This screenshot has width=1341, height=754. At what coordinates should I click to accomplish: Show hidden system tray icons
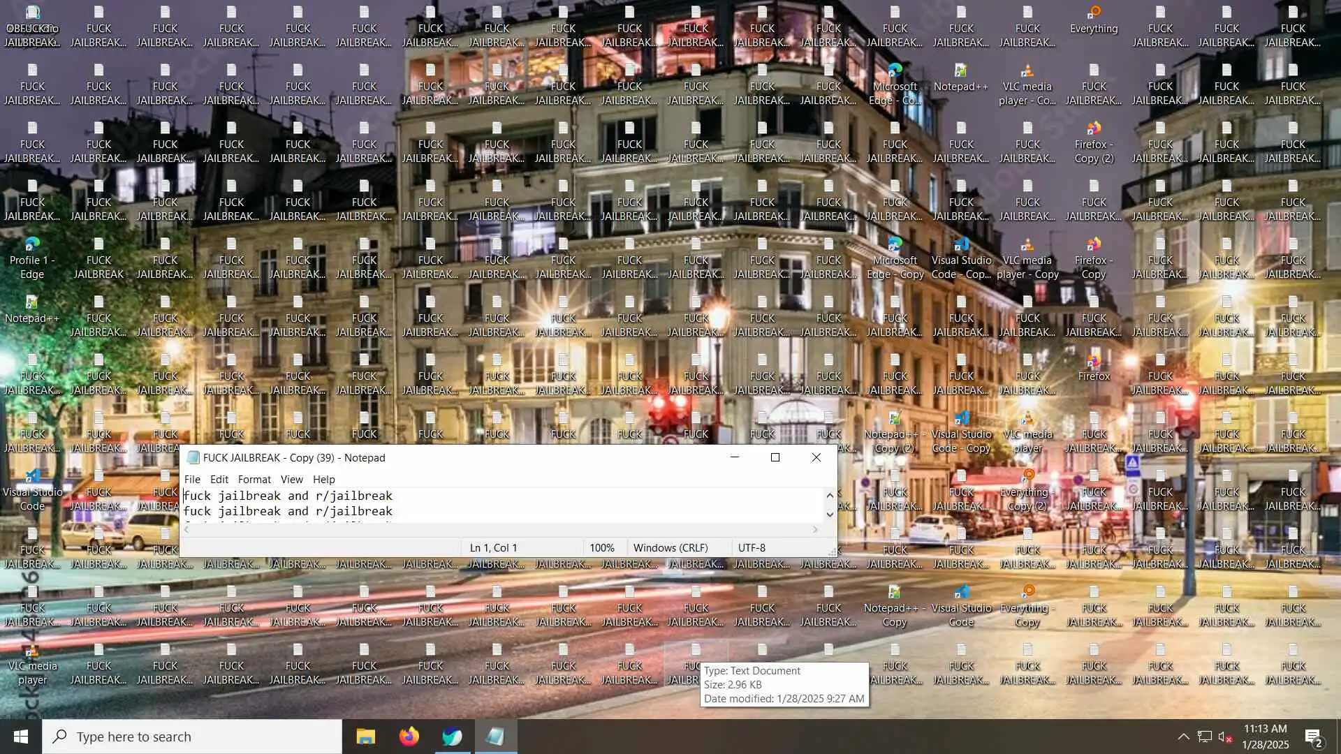(x=1183, y=737)
